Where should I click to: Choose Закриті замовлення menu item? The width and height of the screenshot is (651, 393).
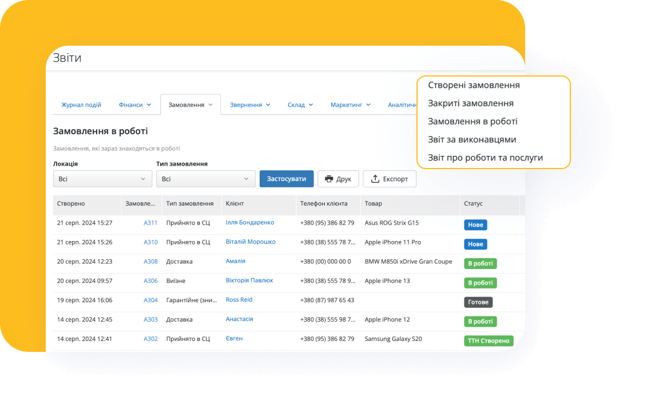coord(470,103)
